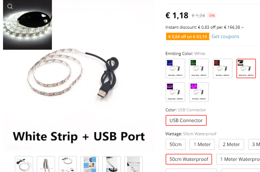260x172 pixels.
Task: Click the magnifier zoom icon on product image
Action: tap(10, 6)
